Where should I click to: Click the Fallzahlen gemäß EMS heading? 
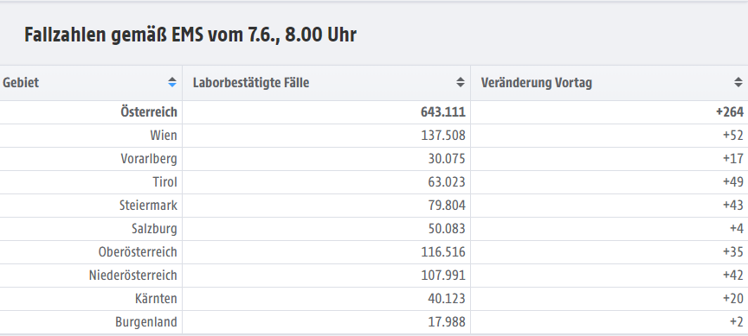[190, 35]
